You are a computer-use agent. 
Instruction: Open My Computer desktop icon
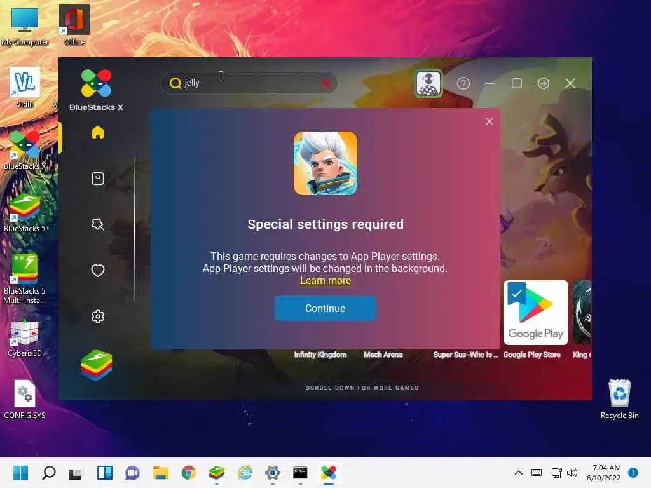click(x=25, y=25)
